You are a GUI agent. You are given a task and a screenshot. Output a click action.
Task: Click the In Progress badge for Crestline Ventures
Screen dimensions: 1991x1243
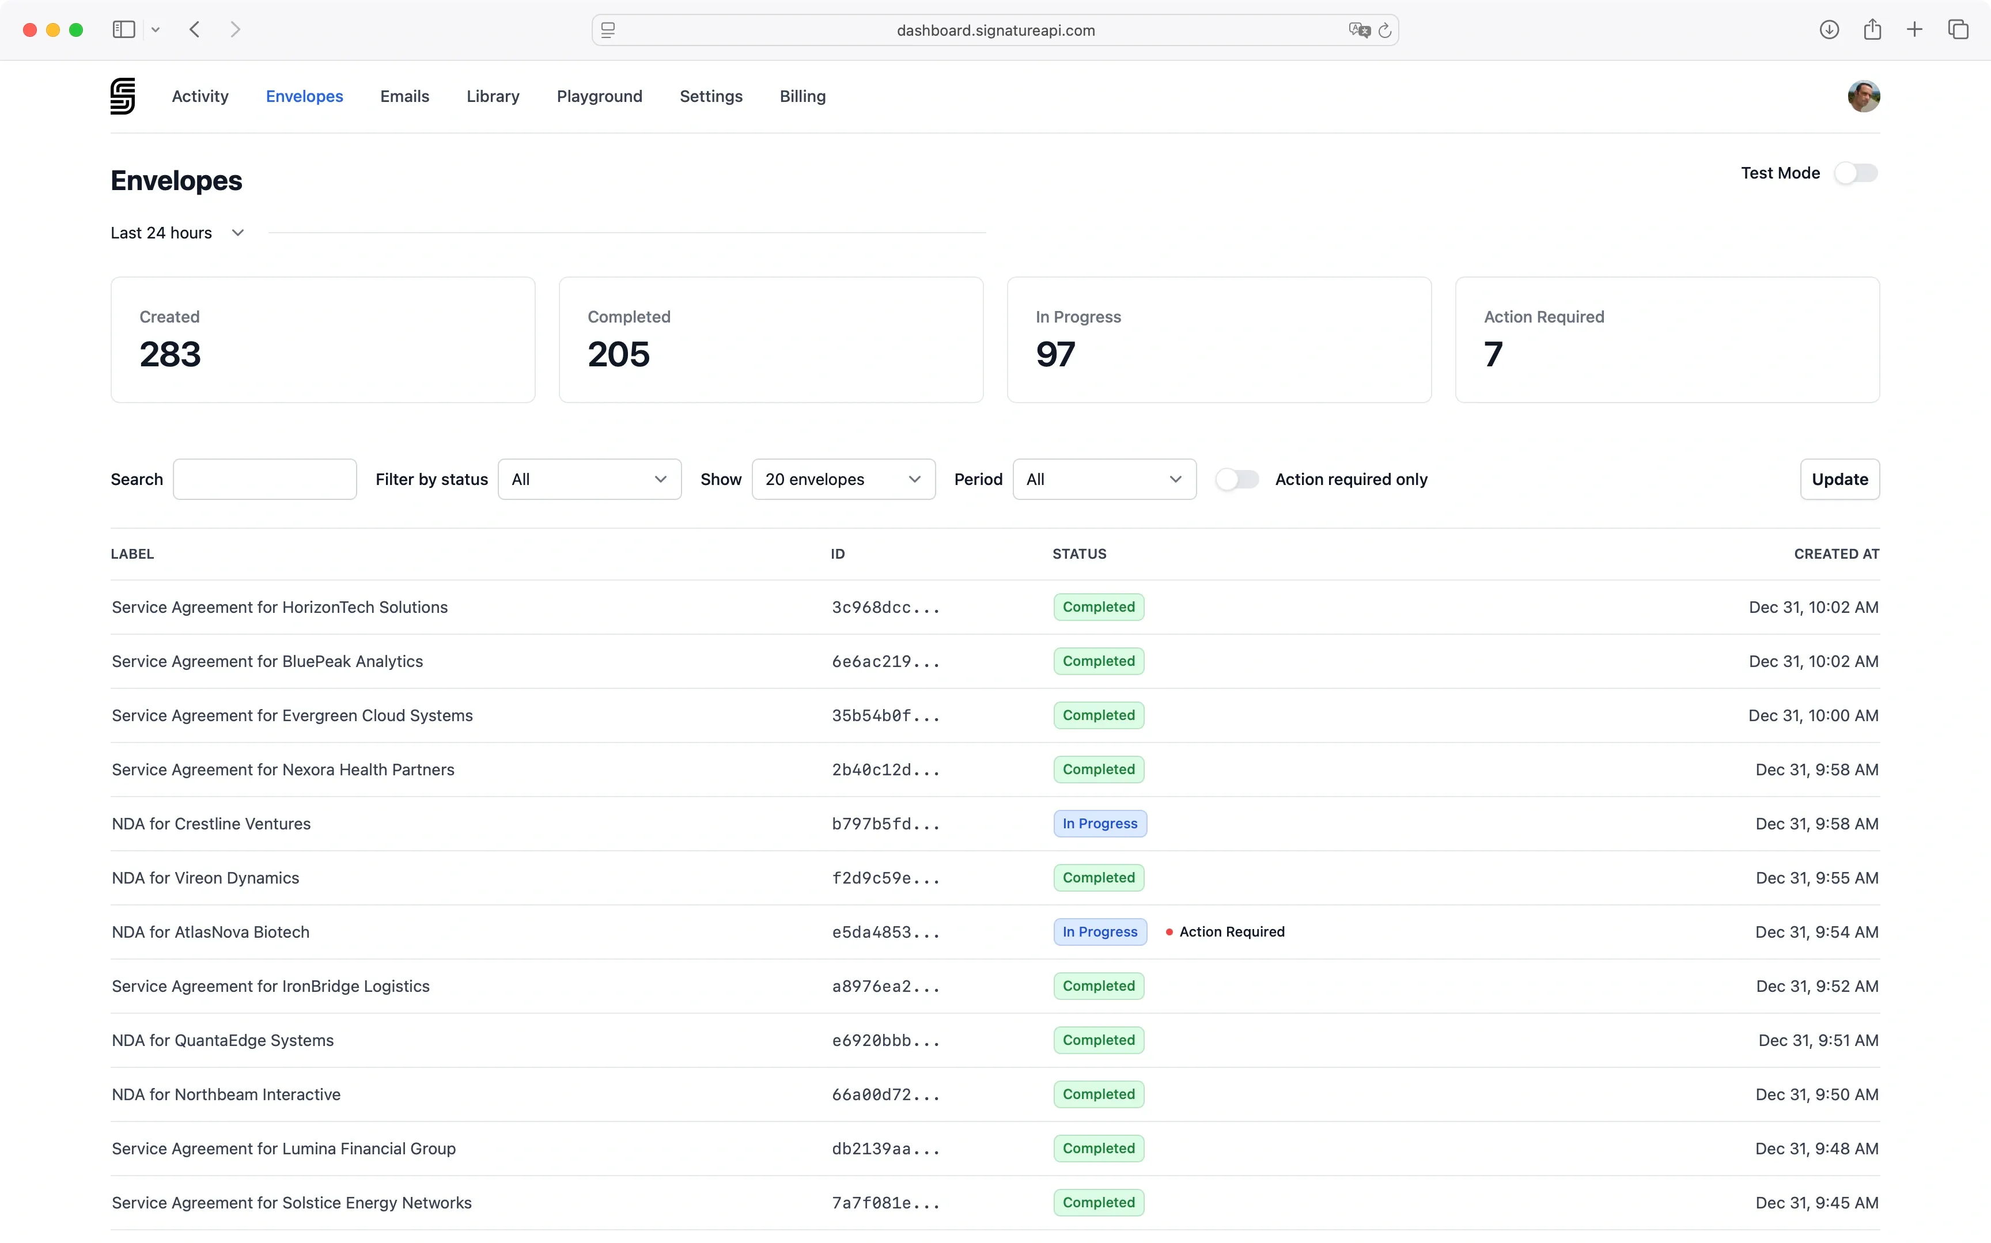[x=1100, y=824]
